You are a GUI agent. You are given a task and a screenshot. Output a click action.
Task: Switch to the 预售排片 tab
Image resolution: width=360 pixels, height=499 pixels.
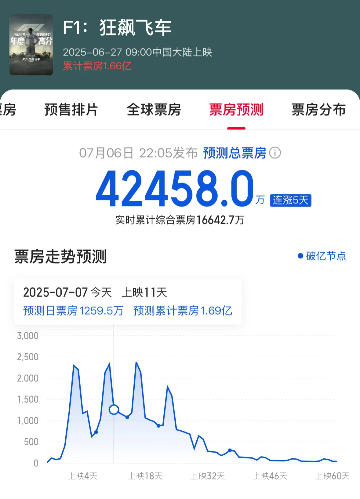pos(71,110)
